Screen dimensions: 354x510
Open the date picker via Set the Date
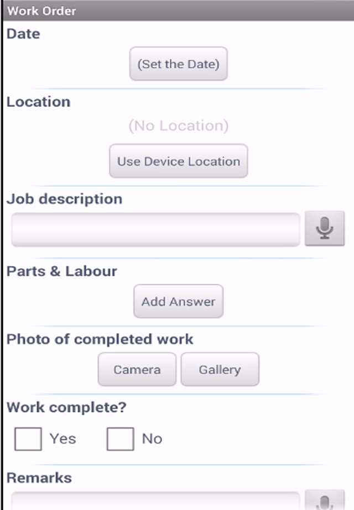click(x=179, y=64)
